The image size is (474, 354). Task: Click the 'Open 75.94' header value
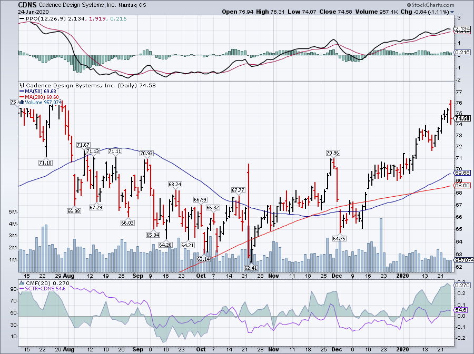coord(238,12)
